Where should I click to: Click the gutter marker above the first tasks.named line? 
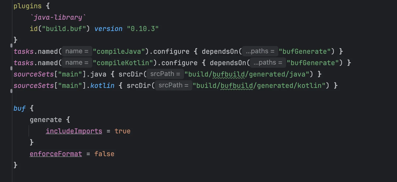(11, 46)
